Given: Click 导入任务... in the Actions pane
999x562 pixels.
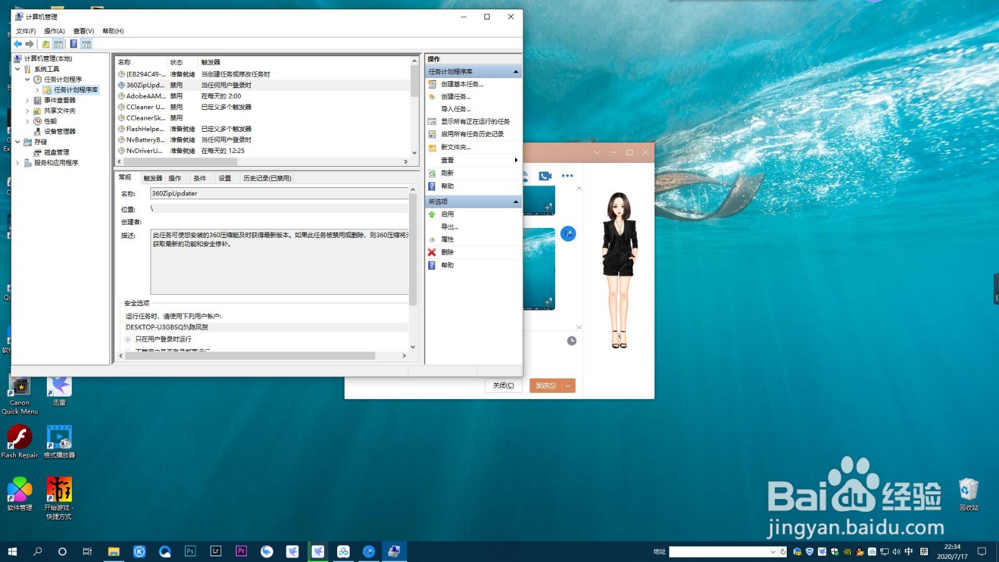Looking at the screenshot, I should click(x=456, y=109).
